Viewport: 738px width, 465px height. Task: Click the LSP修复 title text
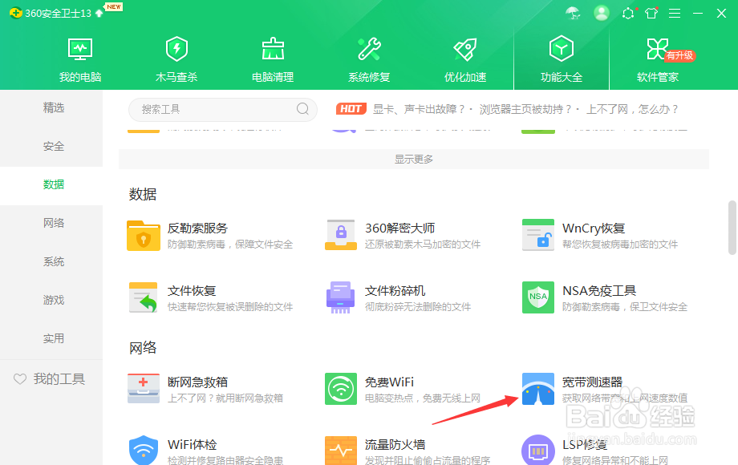pos(585,445)
